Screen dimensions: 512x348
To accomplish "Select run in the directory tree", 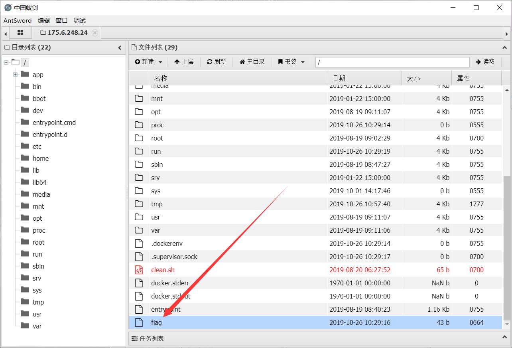I will coord(37,254).
